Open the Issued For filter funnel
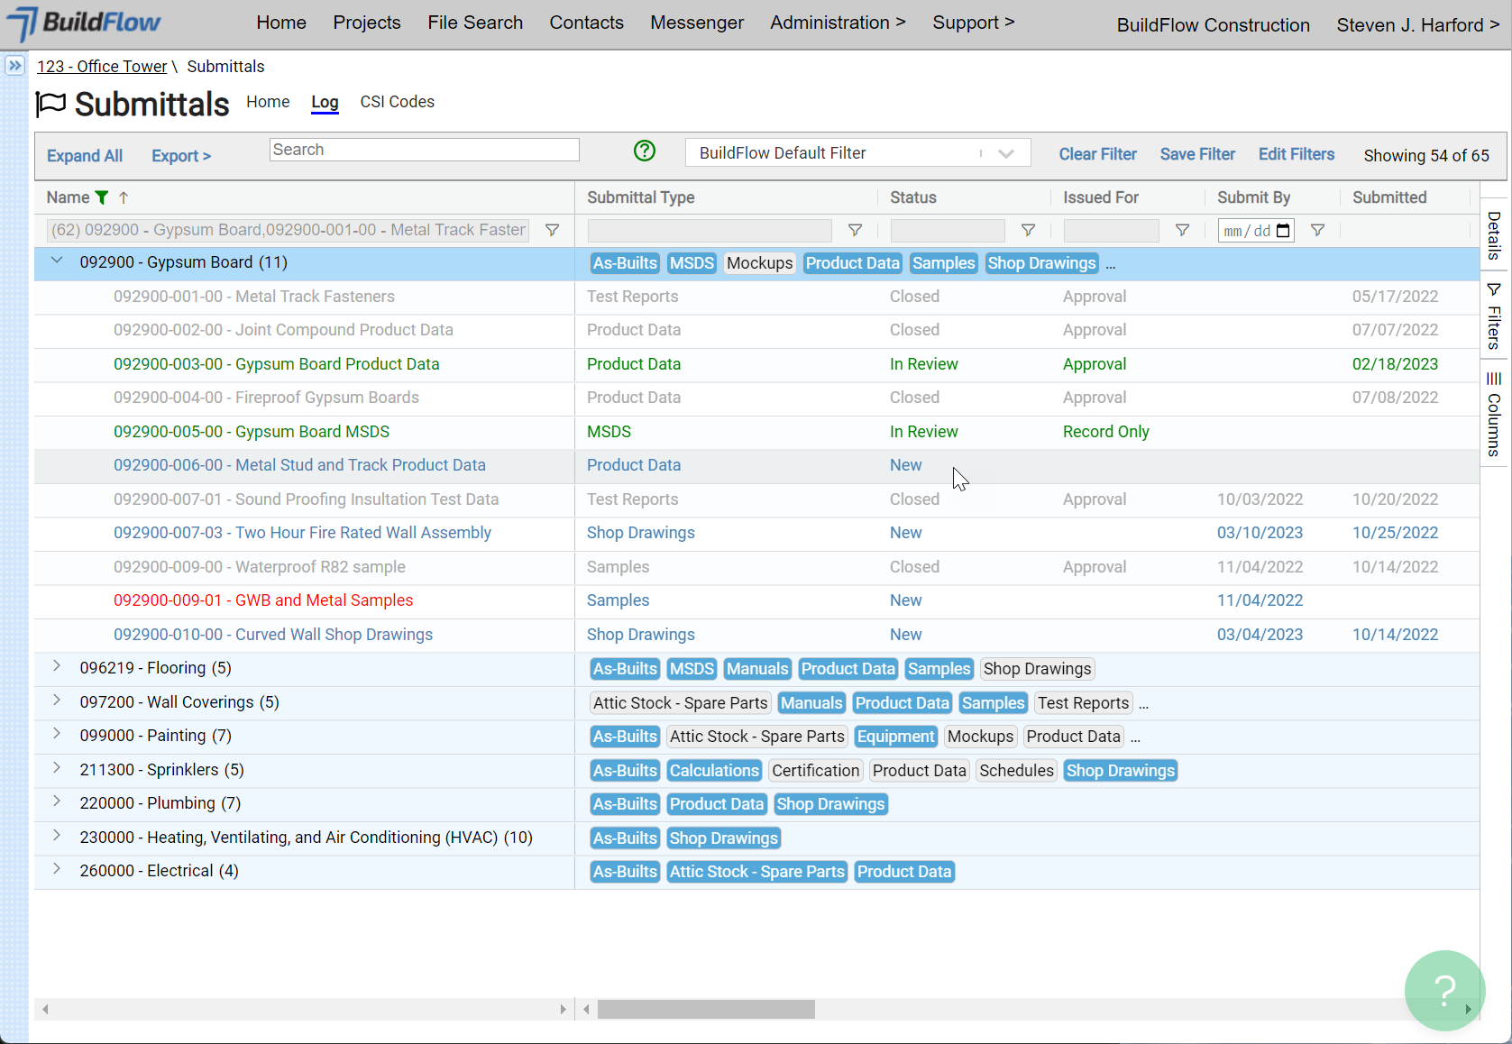This screenshot has height=1044, width=1512. (1182, 231)
